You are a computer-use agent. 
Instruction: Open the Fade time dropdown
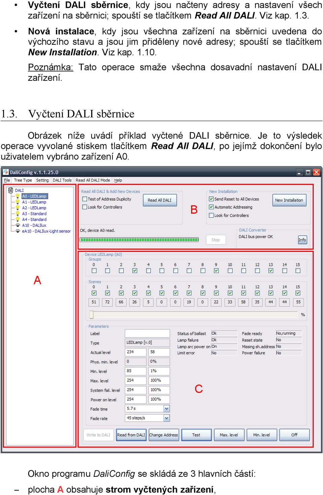(x=167, y=409)
